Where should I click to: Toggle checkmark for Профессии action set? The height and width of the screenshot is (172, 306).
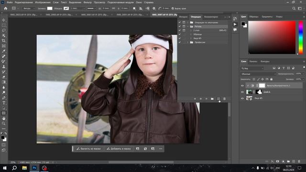[180, 42]
